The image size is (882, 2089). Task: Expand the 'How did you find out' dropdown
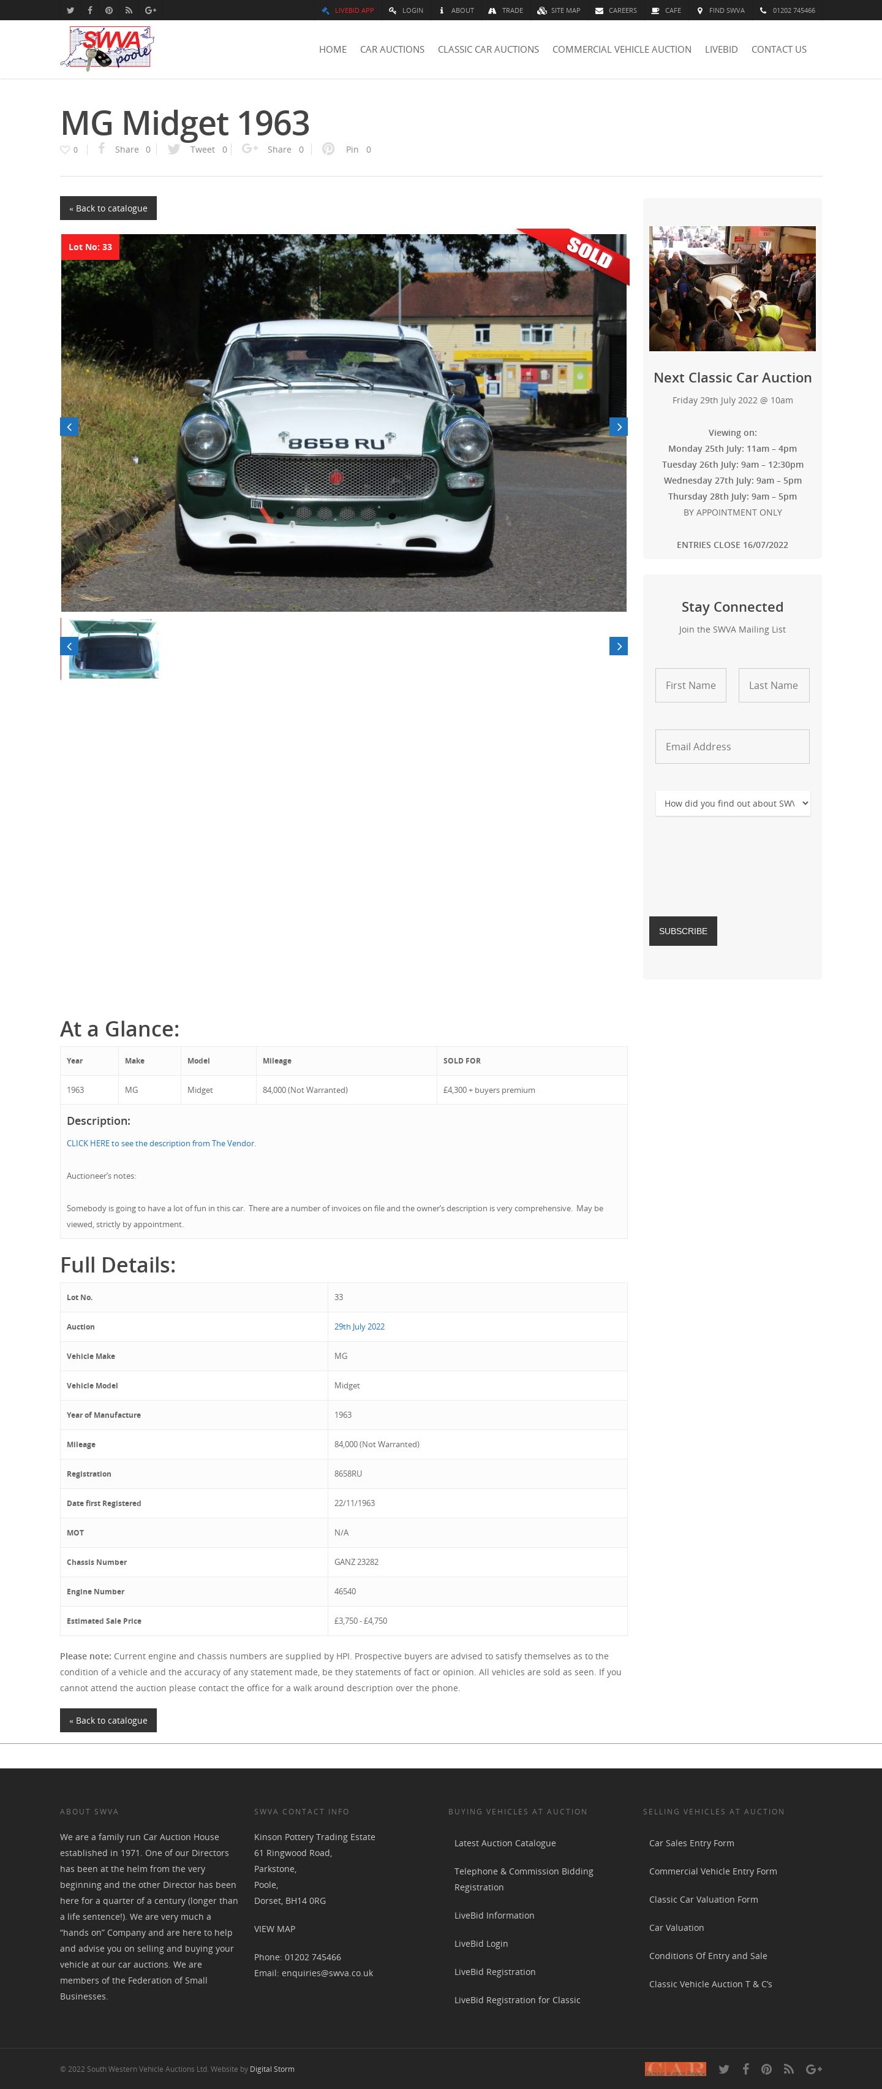pyautogui.click(x=733, y=804)
